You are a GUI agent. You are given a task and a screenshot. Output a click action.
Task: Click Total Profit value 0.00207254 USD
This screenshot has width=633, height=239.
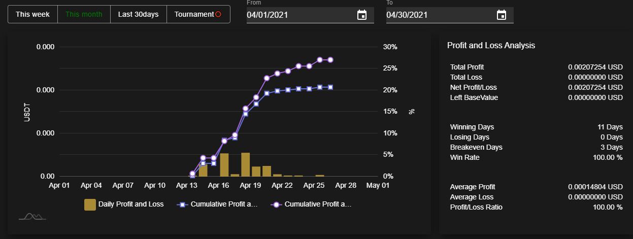coord(595,67)
